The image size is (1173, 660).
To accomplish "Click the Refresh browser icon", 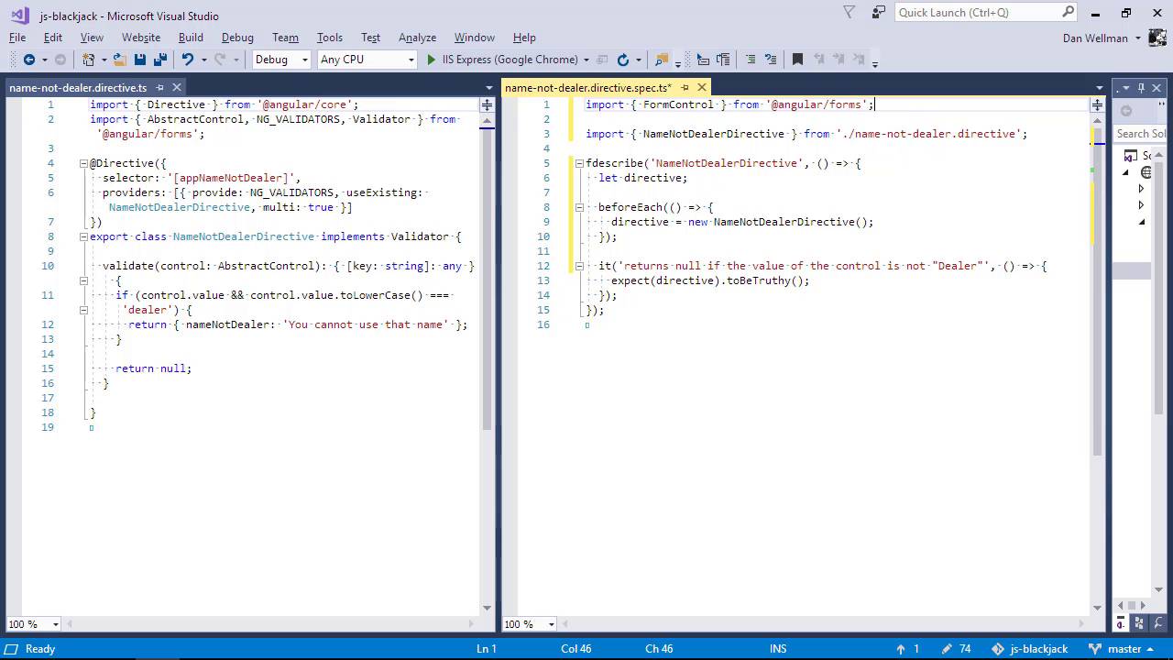I will tap(623, 60).
